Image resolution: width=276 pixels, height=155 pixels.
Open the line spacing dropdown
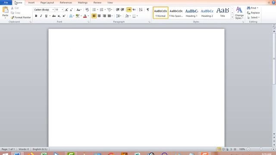click(x=119, y=16)
